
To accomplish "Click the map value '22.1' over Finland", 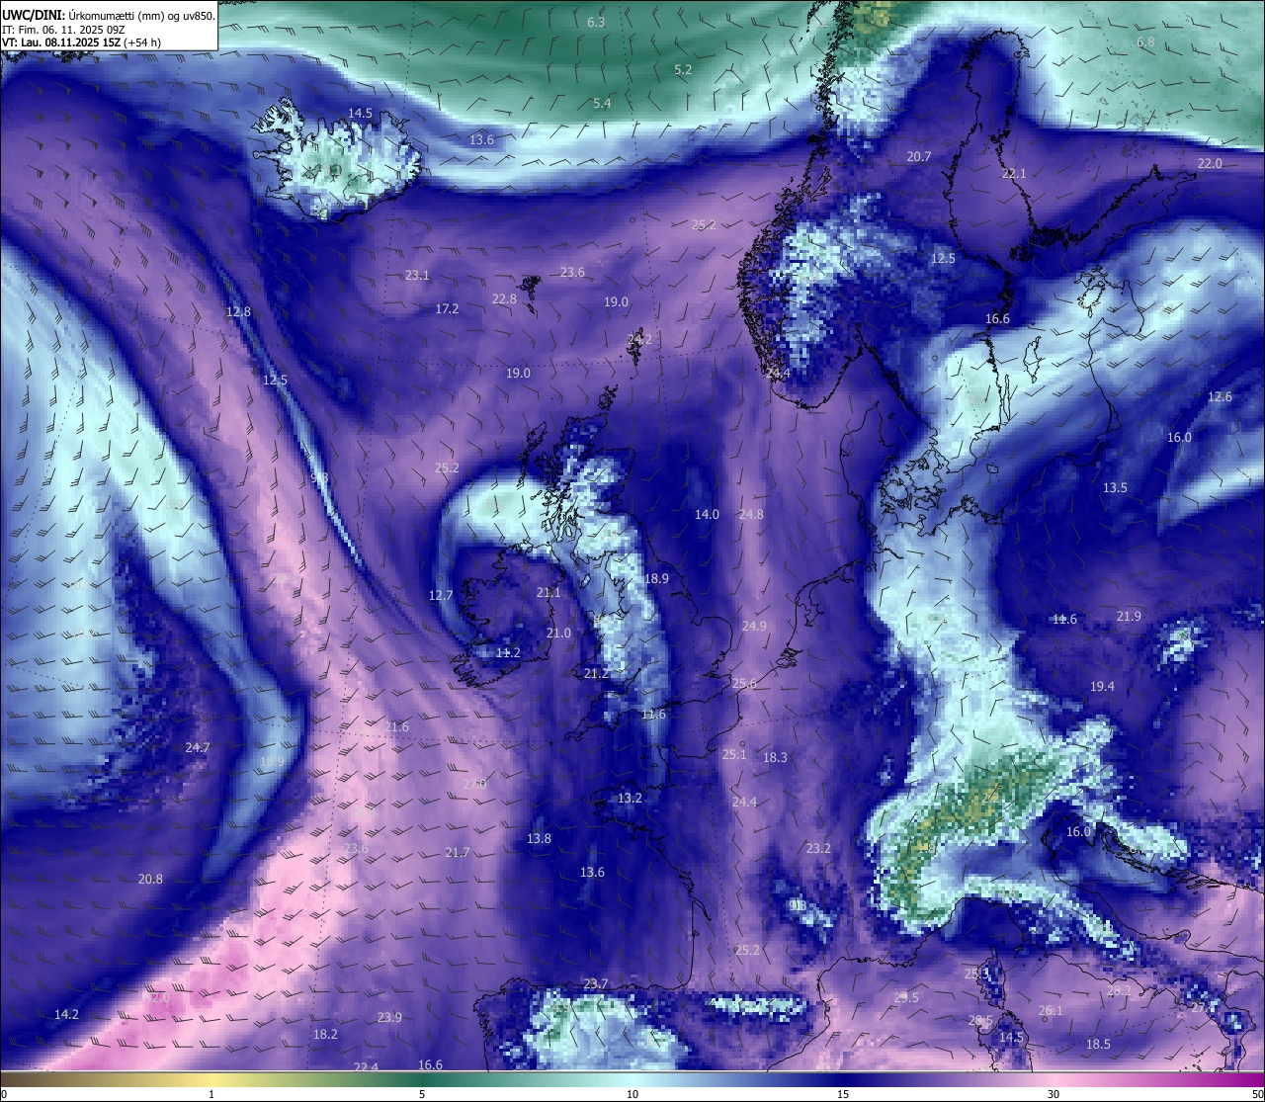I will point(1014,173).
